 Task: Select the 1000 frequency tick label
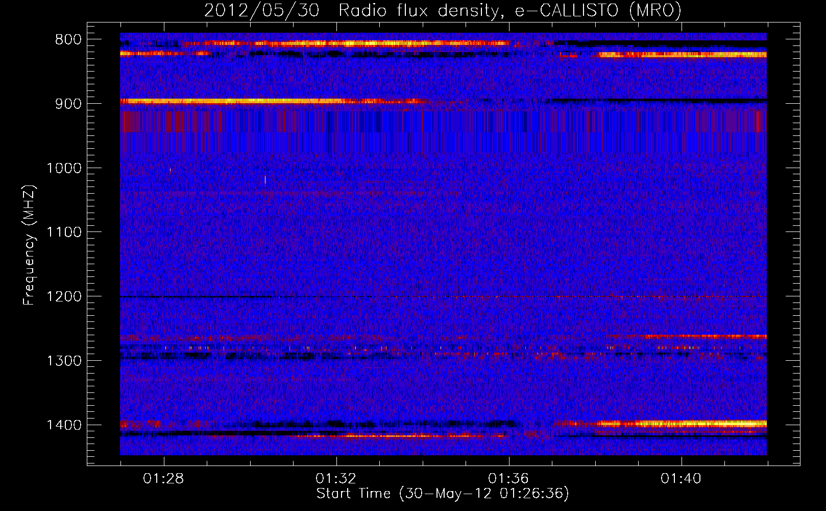click(64, 168)
